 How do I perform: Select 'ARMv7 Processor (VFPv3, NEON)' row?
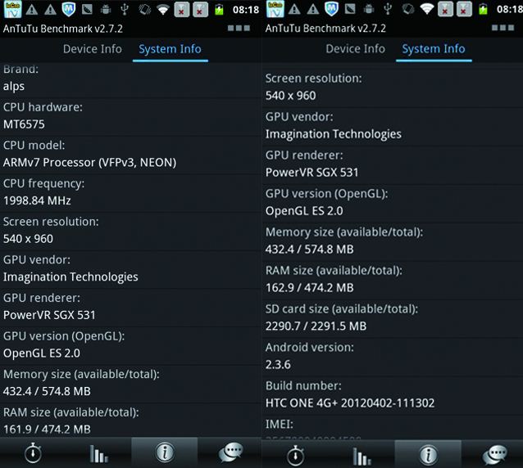click(89, 163)
